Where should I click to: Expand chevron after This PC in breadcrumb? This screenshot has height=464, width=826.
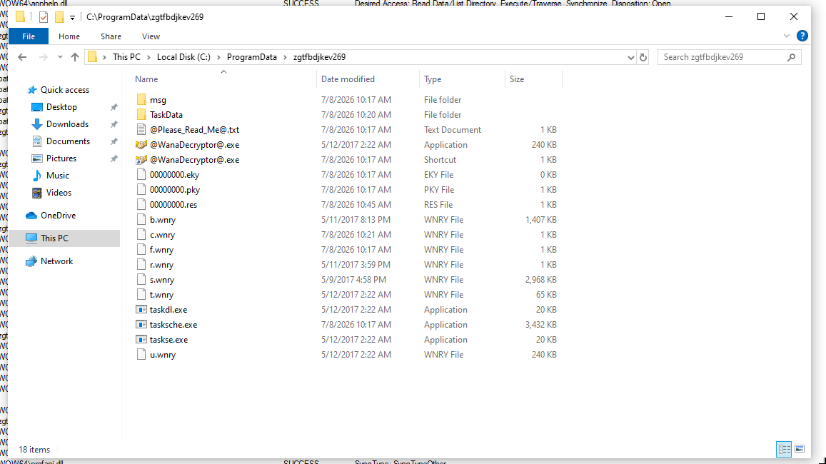(x=148, y=57)
